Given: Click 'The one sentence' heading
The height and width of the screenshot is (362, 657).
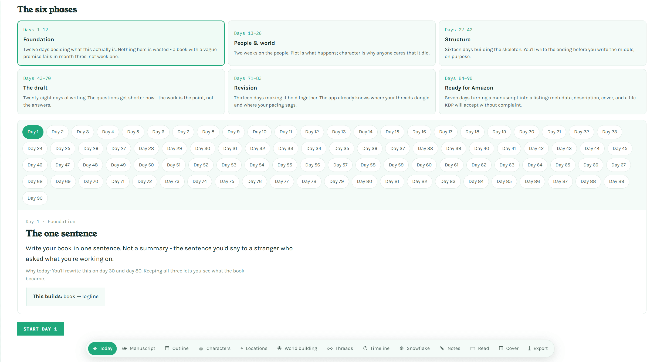Looking at the screenshot, I should [x=61, y=234].
